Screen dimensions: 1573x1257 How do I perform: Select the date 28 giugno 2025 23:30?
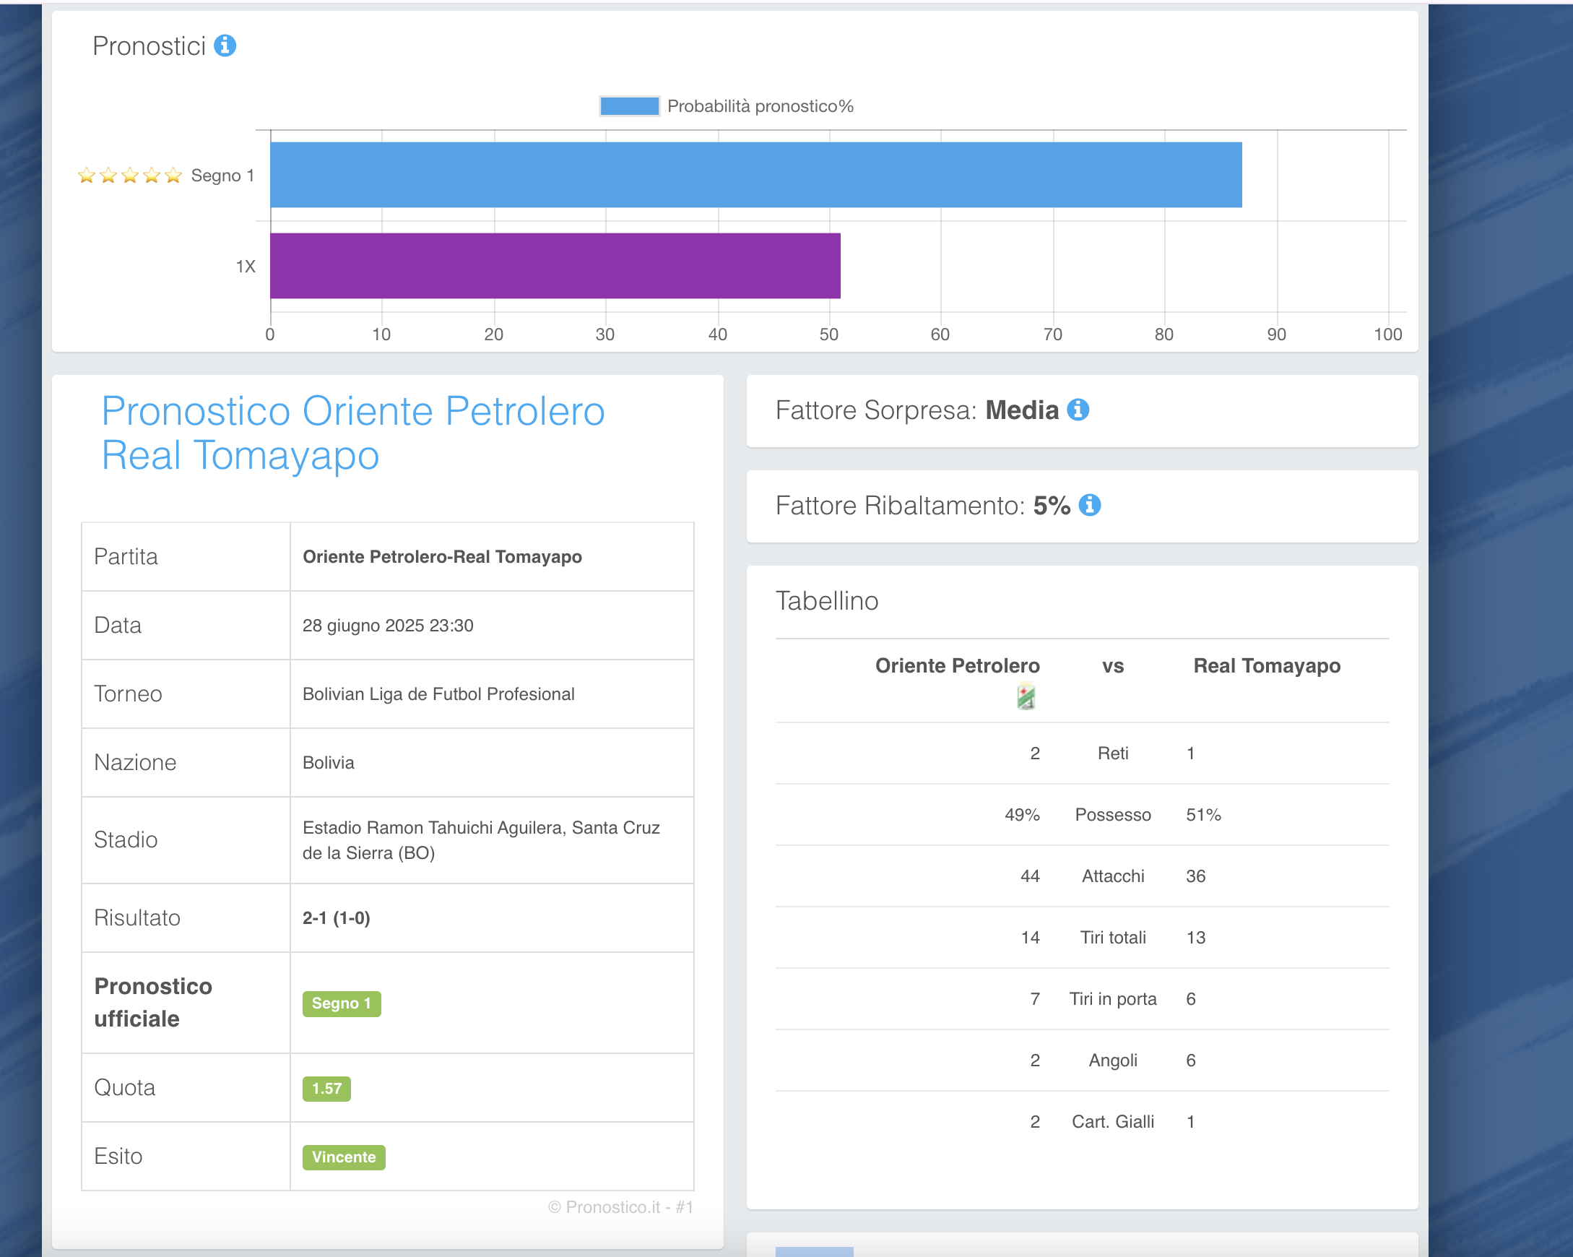point(388,626)
